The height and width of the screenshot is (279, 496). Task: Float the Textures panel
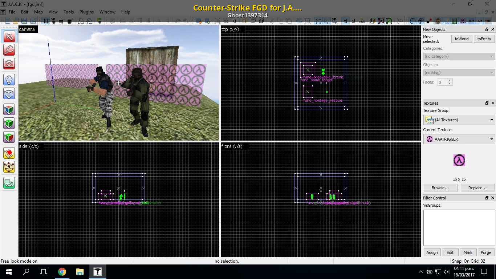(x=487, y=103)
